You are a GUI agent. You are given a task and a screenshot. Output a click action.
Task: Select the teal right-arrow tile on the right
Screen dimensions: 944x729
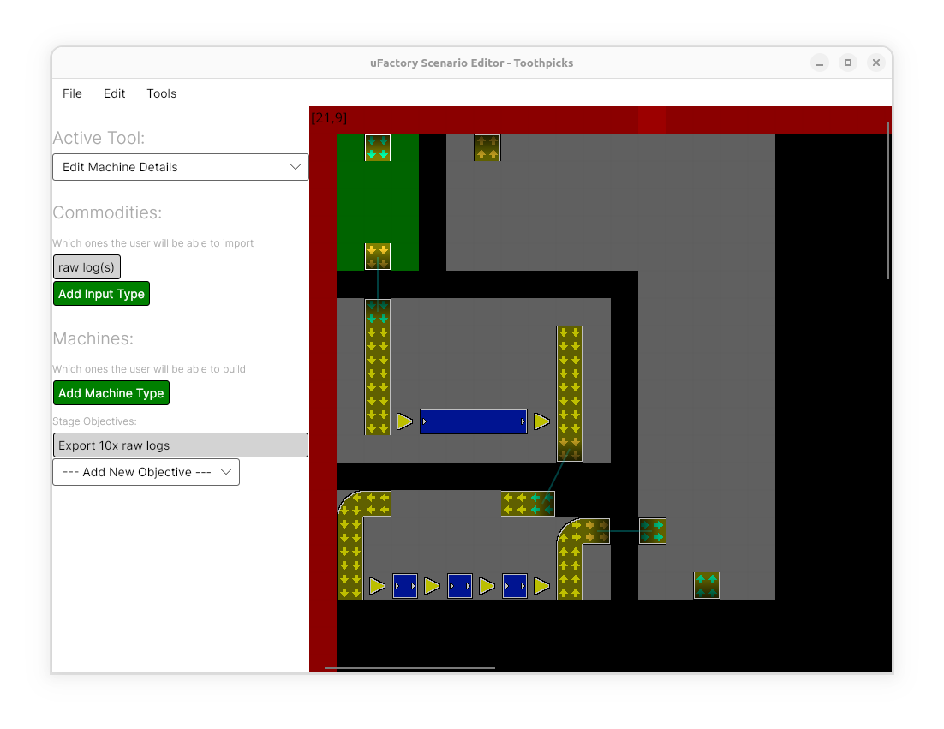tap(652, 531)
